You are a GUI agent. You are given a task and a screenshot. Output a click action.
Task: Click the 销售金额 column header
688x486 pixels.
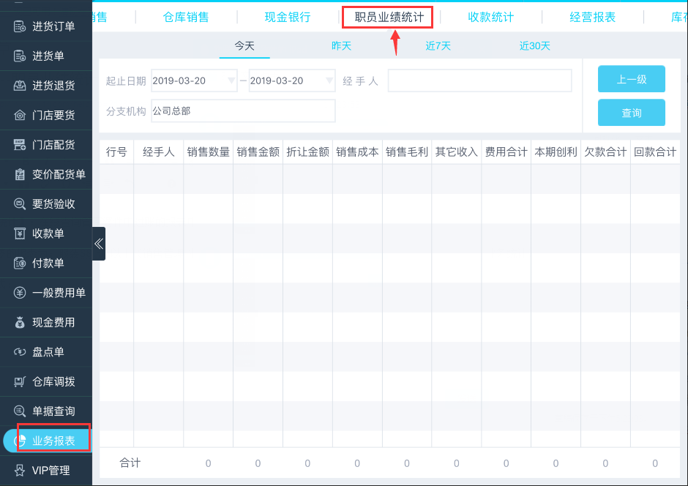tap(258, 152)
